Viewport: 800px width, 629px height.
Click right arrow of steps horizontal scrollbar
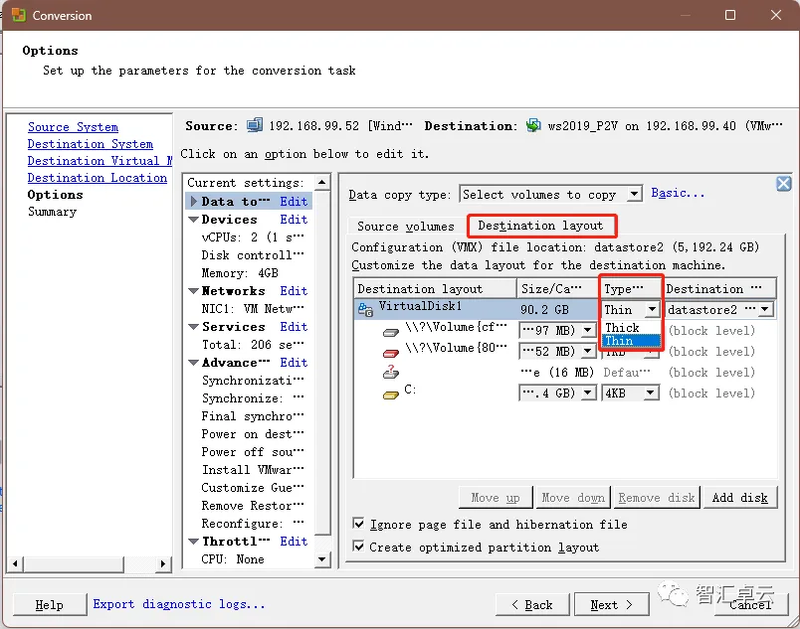[163, 563]
